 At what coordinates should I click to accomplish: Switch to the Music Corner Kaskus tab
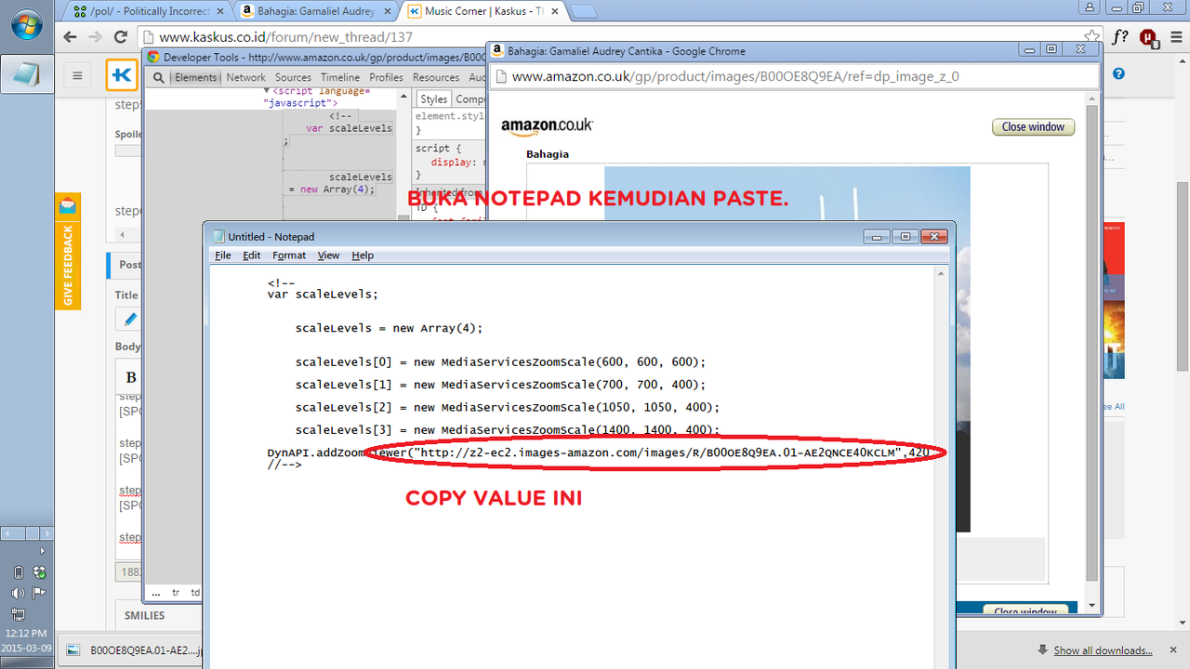click(x=483, y=11)
